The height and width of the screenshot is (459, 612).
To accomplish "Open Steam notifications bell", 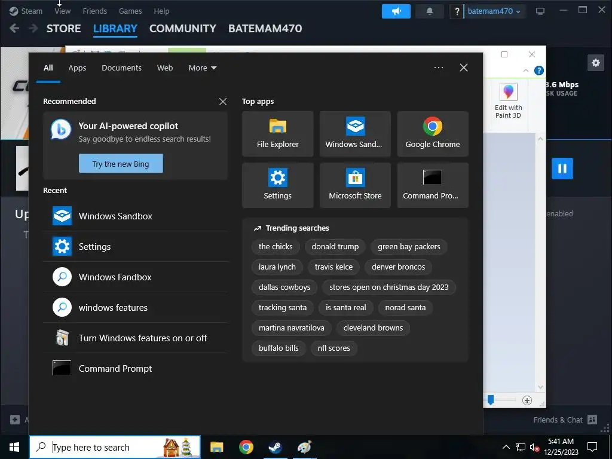I will (430, 11).
